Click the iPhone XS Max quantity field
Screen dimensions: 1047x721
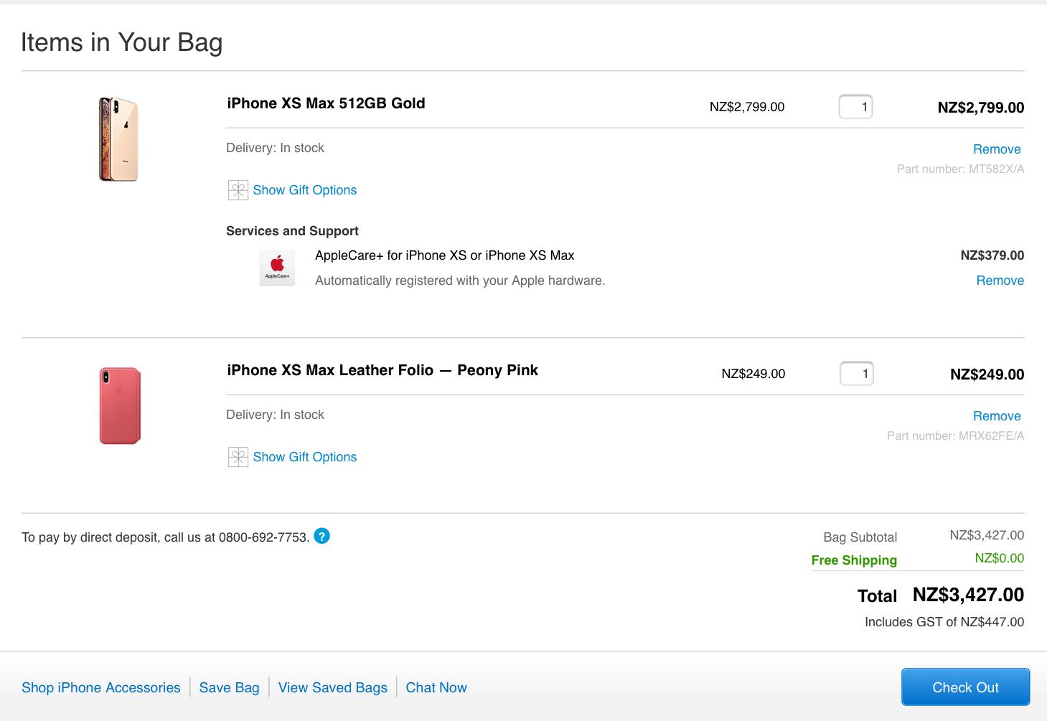[x=855, y=107]
